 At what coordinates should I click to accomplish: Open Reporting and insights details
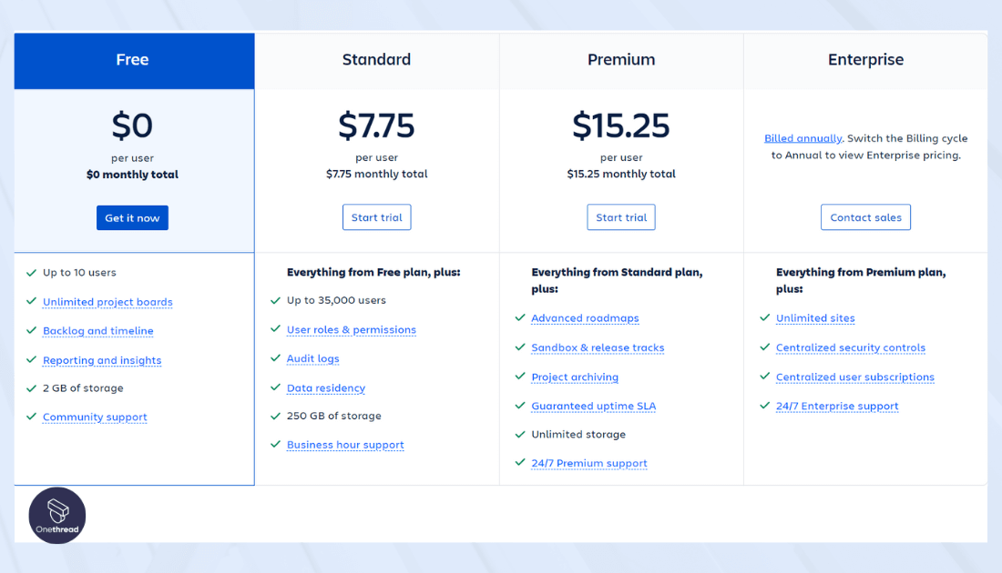[x=101, y=360]
